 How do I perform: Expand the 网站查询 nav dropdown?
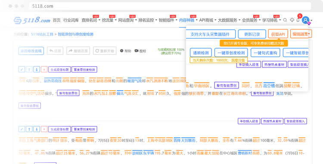click(136, 20)
